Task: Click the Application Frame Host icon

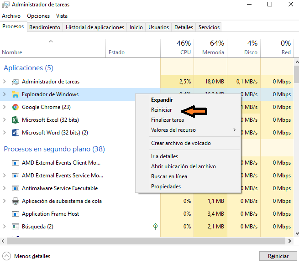Action: click(x=15, y=214)
